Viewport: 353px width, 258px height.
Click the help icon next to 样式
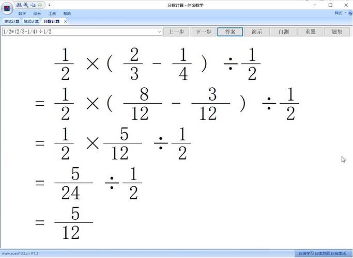(x=350, y=13)
